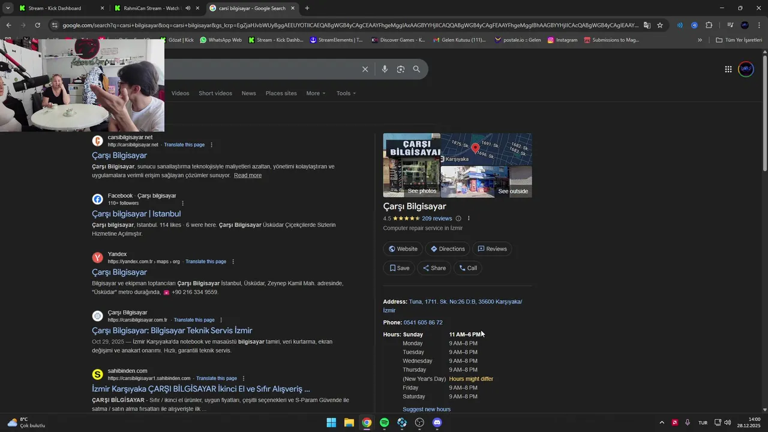Image resolution: width=768 pixels, height=432 pixels.
Task: Open See photos thumbnail
Action: (412, 165)
